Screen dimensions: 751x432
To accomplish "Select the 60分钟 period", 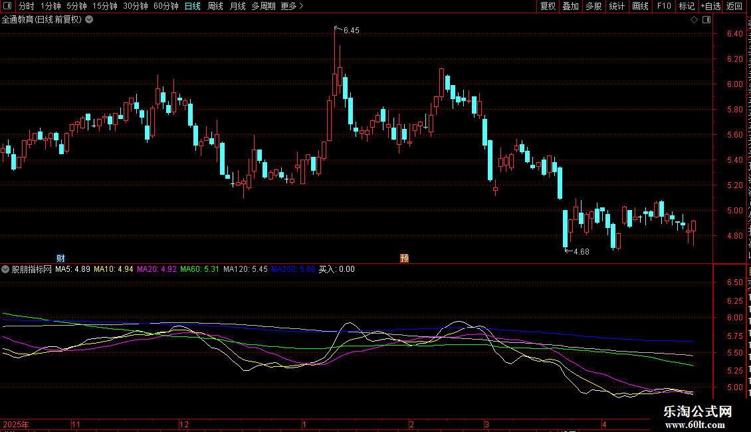I will [x=165, y=6].
